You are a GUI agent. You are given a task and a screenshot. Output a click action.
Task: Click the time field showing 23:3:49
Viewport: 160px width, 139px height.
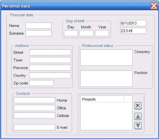133,31
